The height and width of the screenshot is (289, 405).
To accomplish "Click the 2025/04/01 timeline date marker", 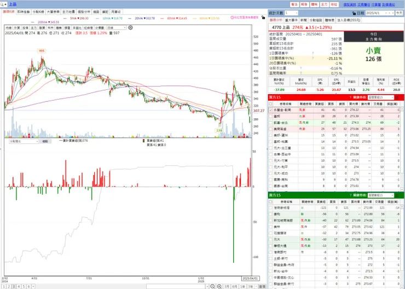I will (251, 279).
